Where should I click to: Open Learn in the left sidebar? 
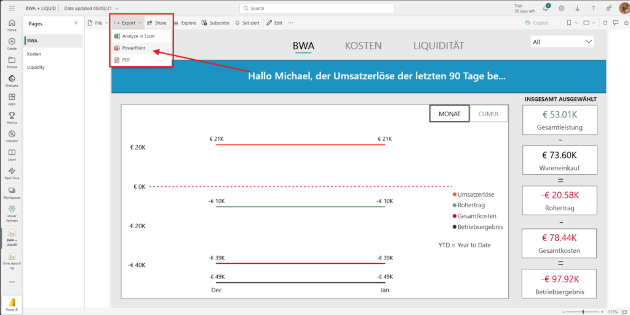point(12,154)
